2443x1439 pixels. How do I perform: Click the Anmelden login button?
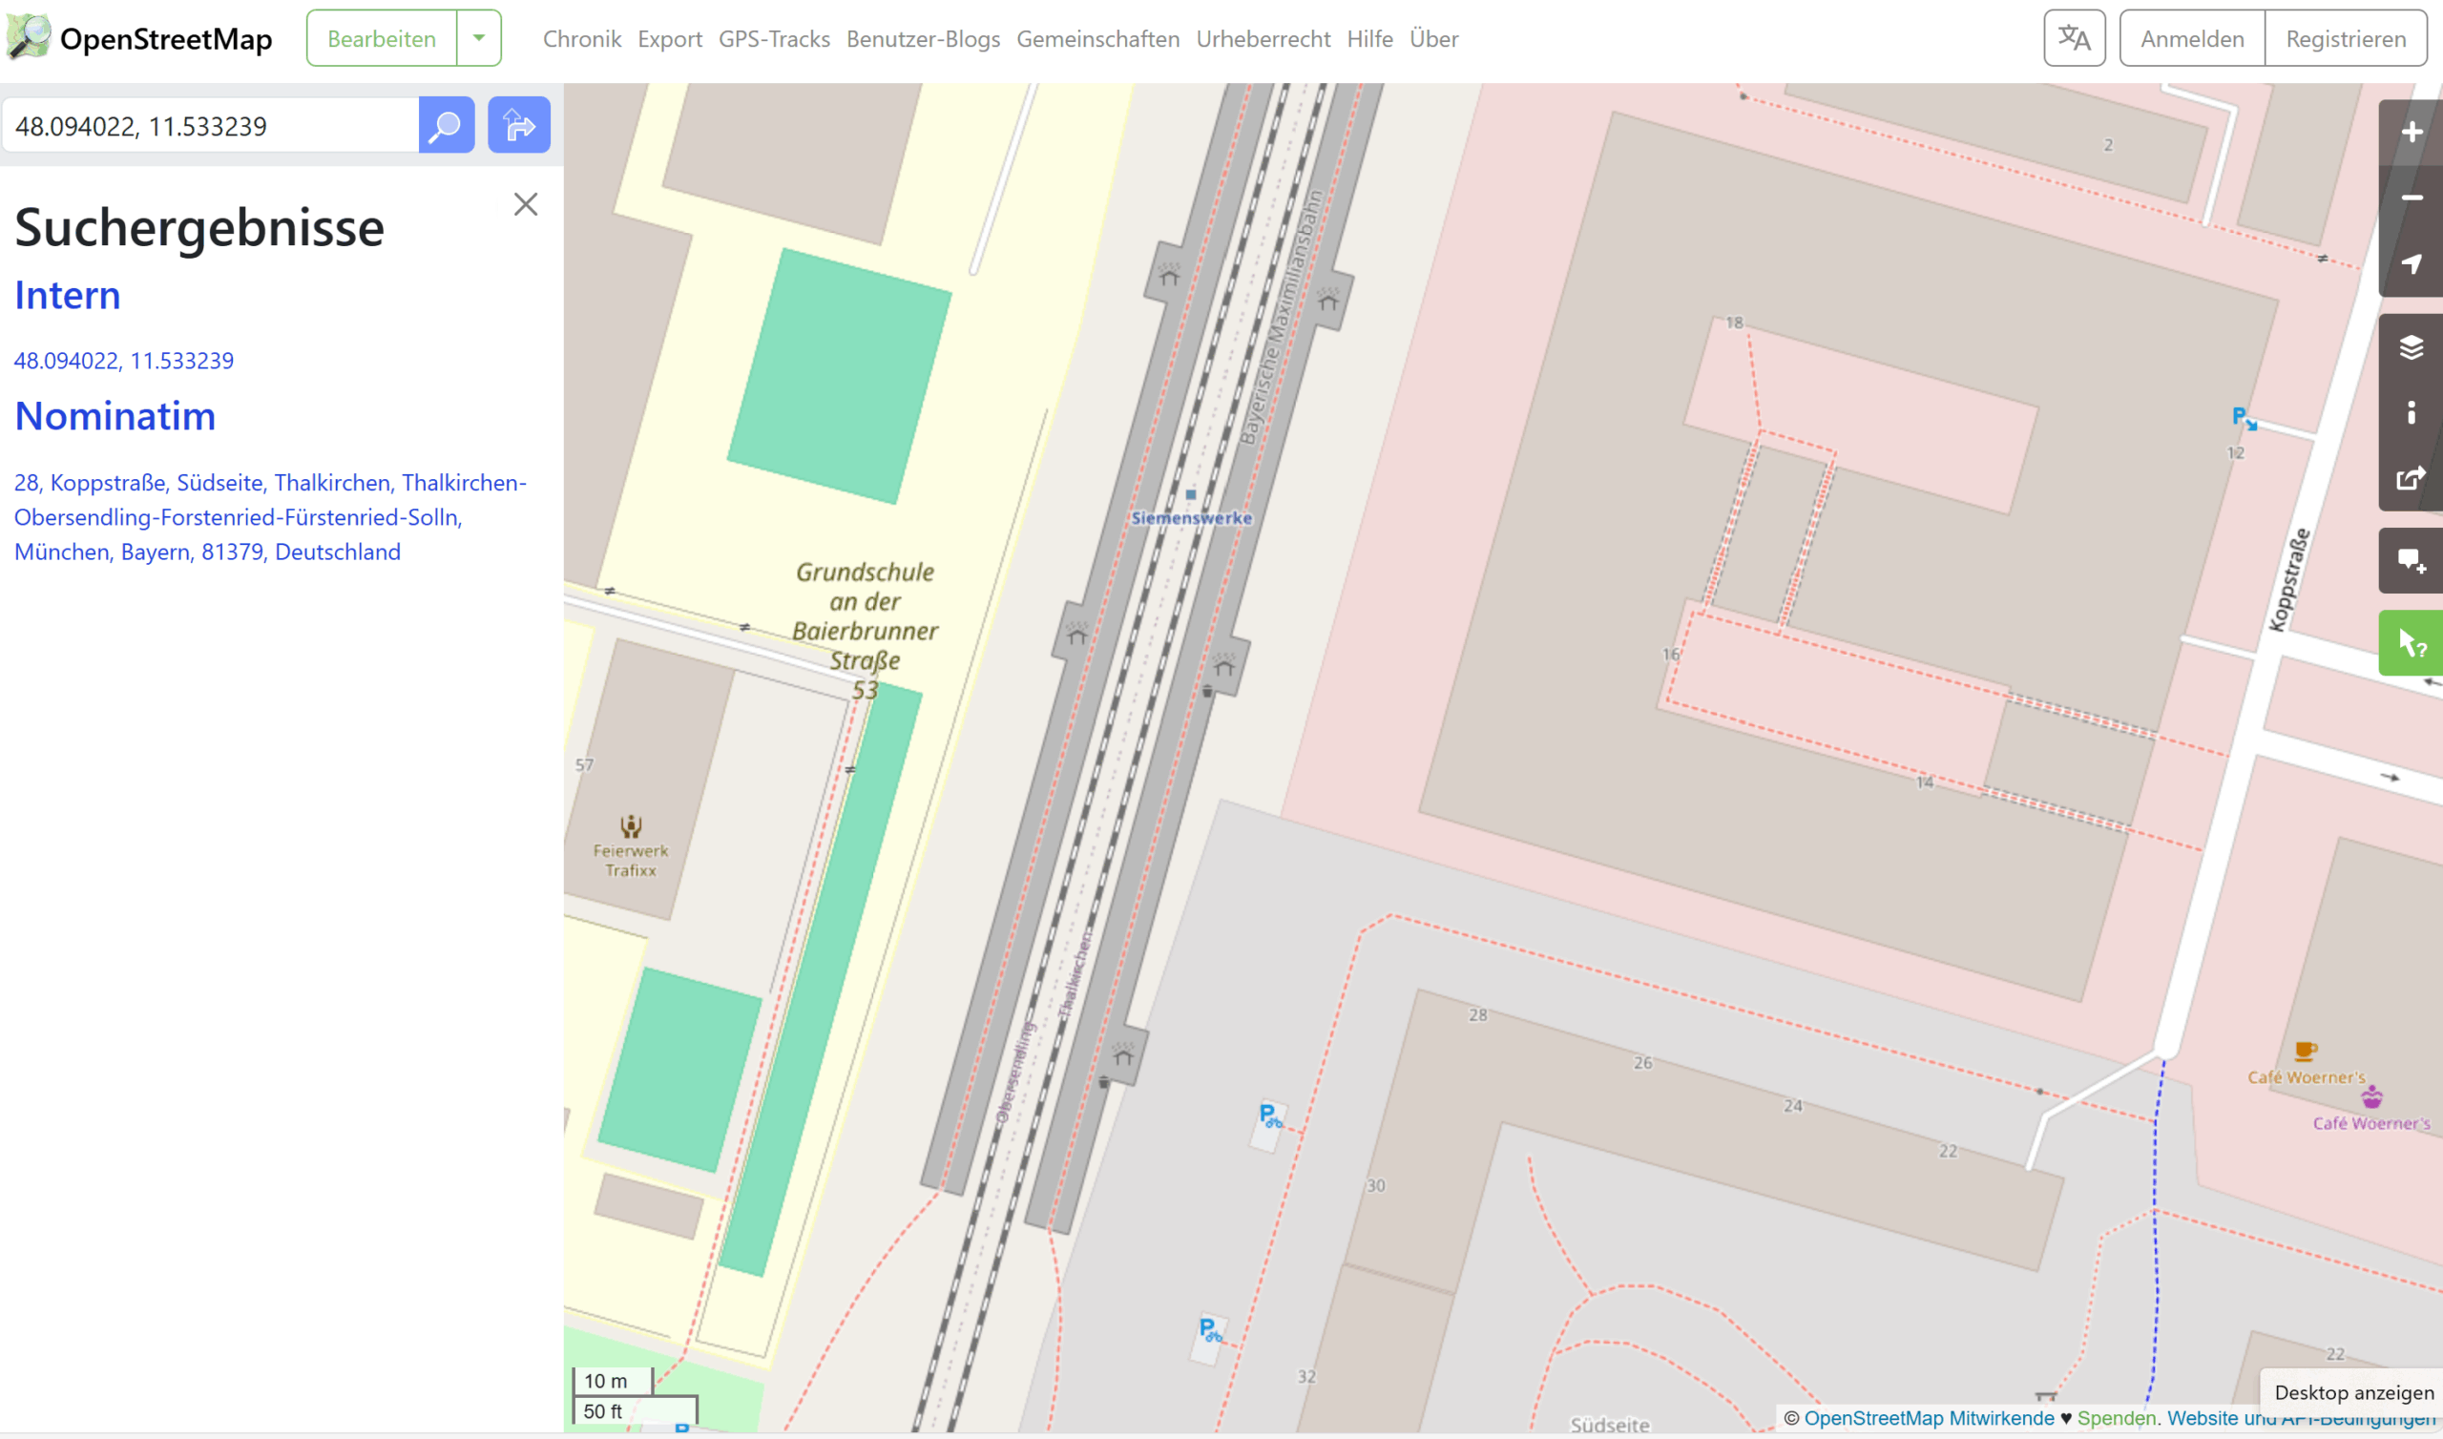click(x=2192, y=39)
